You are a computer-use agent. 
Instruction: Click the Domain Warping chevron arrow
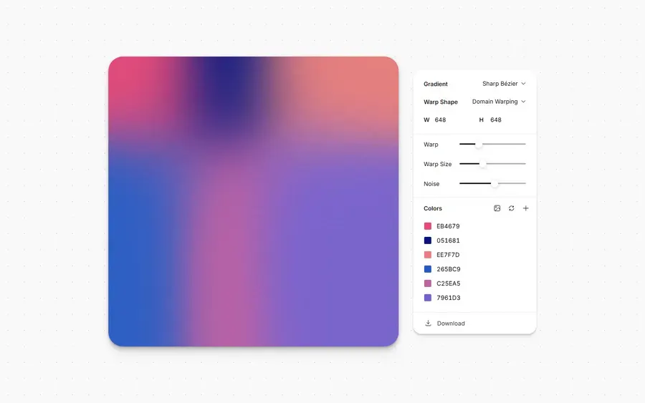(x=523, y=102)
